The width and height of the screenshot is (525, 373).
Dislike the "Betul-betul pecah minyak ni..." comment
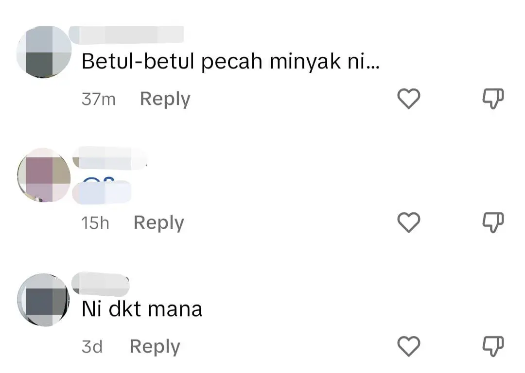click(492, 99)
